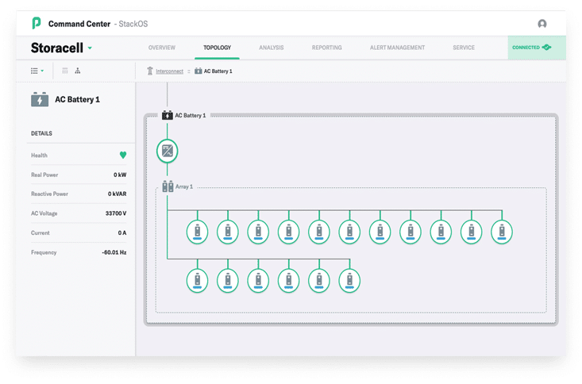582x384 pixels.
Task: Select the first battery node in top row
Action: 198,232
